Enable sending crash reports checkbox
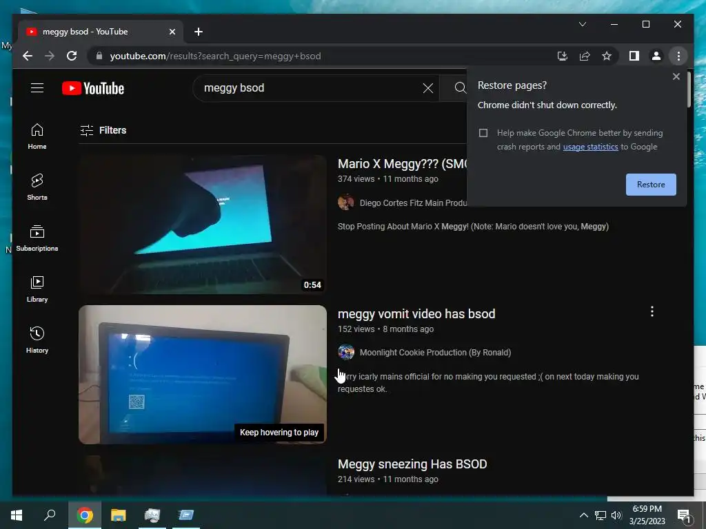The width and height of the screenshot is (706, 529). [483, 133]
